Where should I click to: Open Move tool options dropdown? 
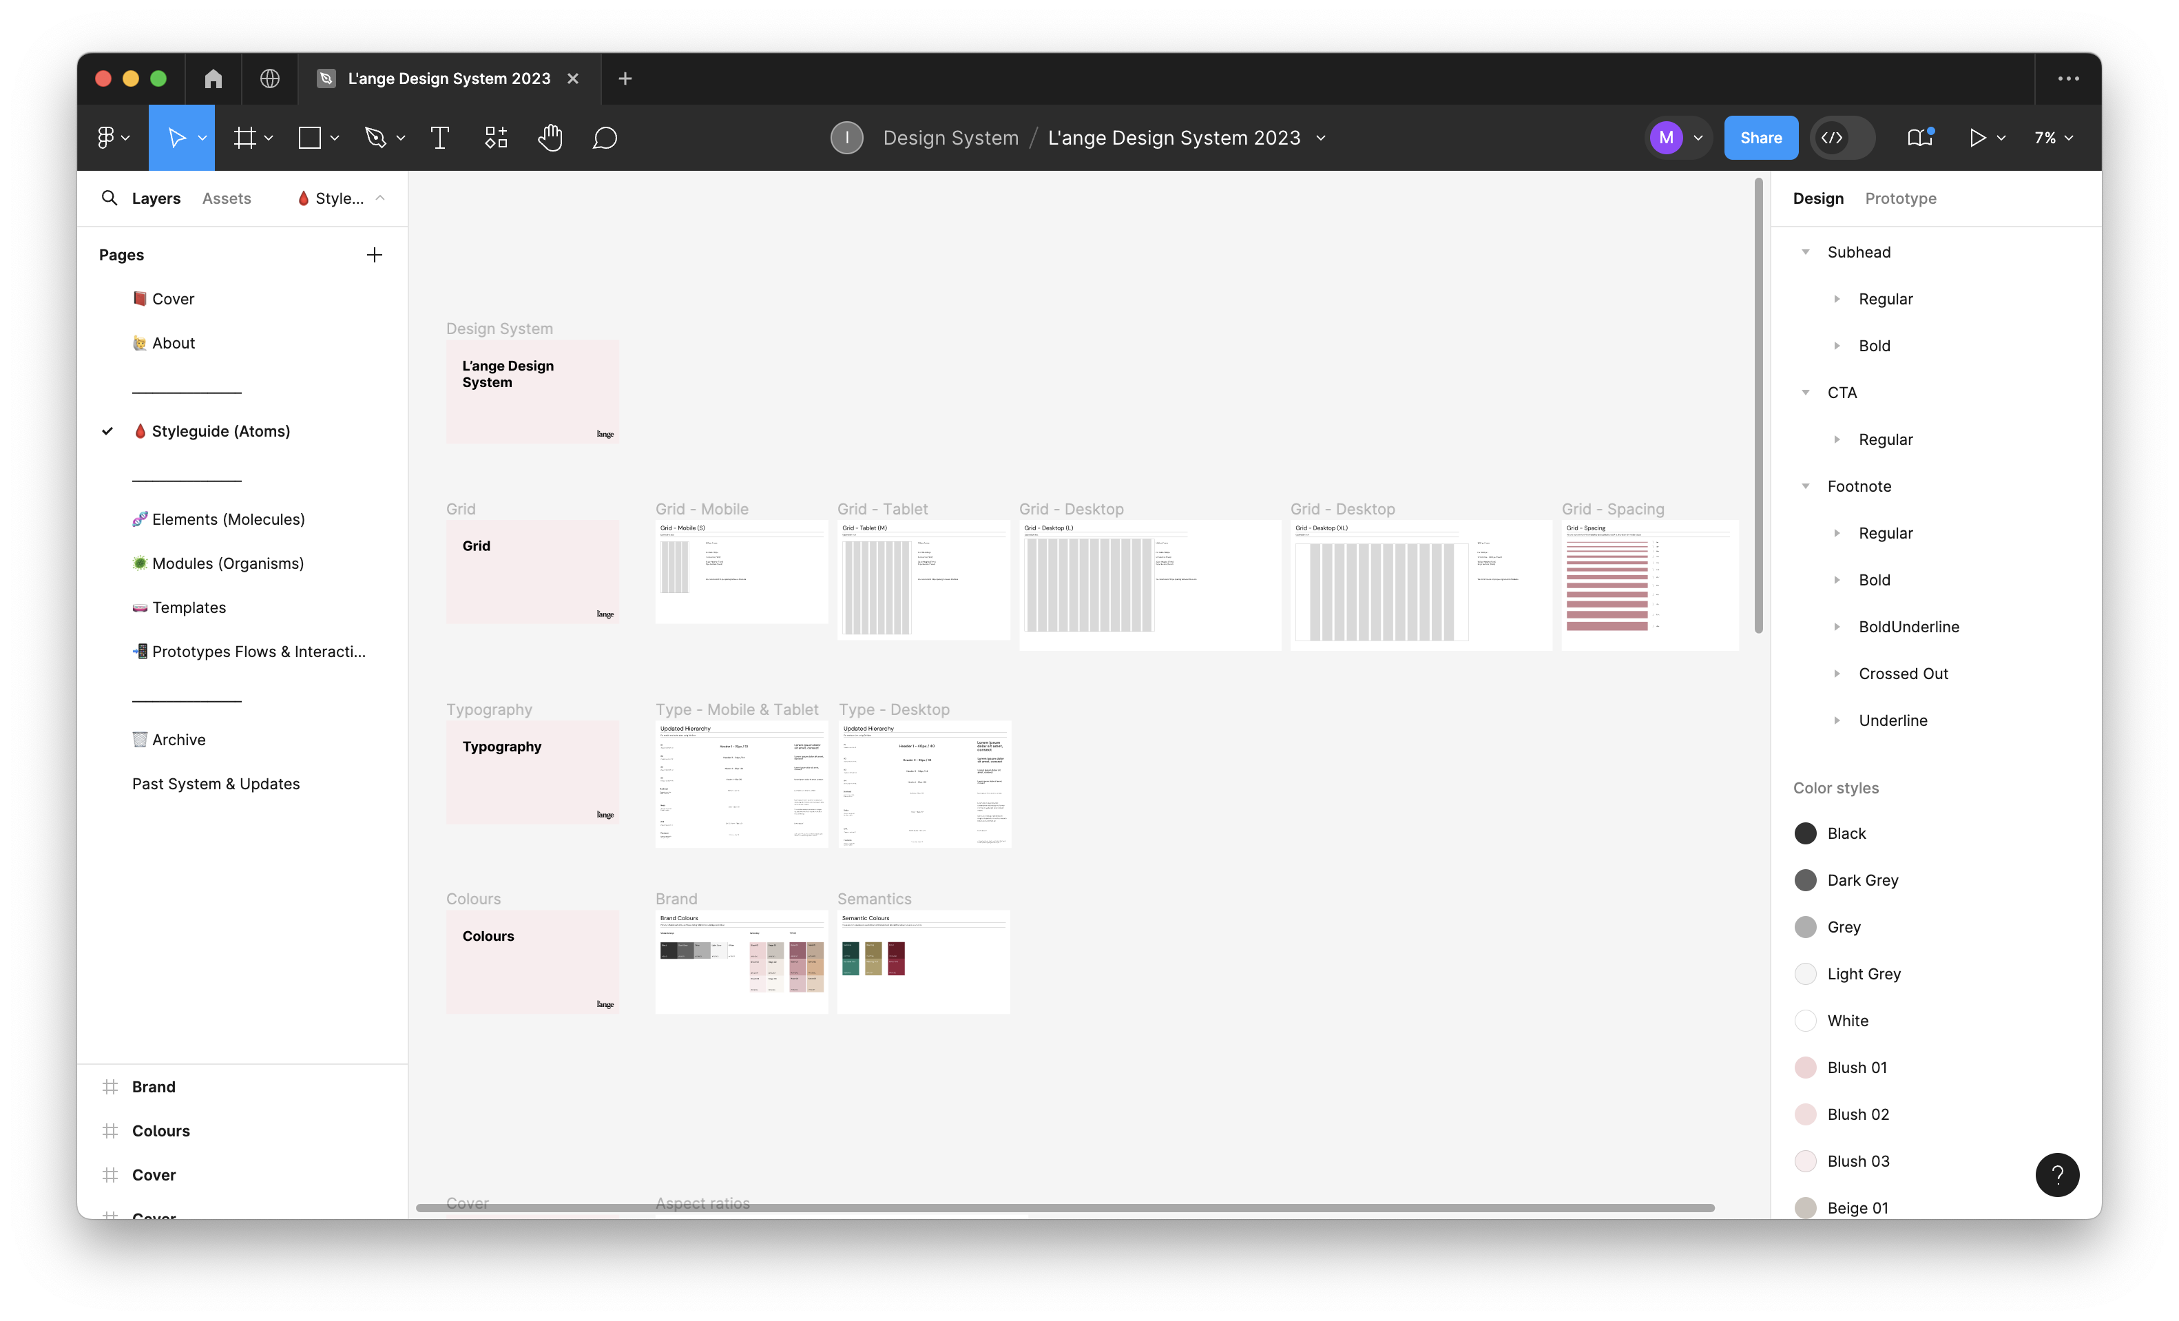202,138
